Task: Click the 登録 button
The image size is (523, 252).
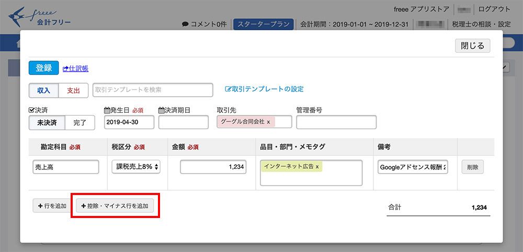Action: click(44, 68)
